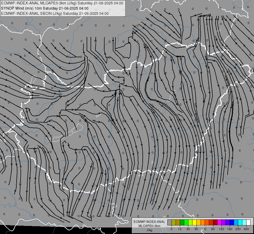
Task: Click the legend tick value 250
Action: pyautogui.click(x=238, y=229)
